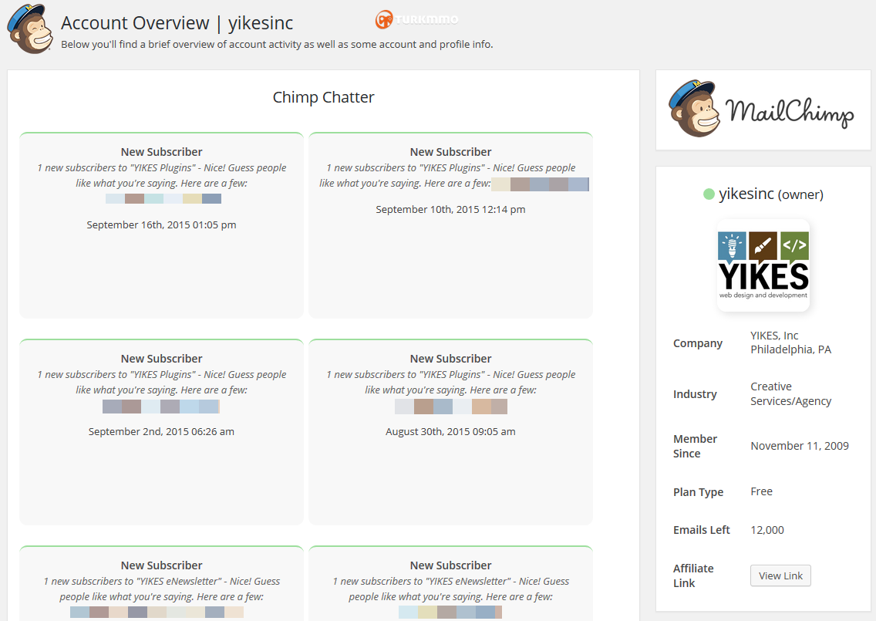Image resolution: width=876 pixels, height=621 pixels.
Task: Click the 'Company' label in profile panel
Action: 698,343
